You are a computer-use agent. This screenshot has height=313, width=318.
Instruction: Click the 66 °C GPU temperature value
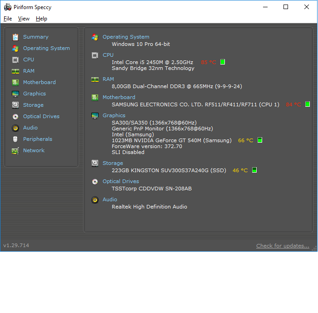pyautogui.click(x=246, y=140)
